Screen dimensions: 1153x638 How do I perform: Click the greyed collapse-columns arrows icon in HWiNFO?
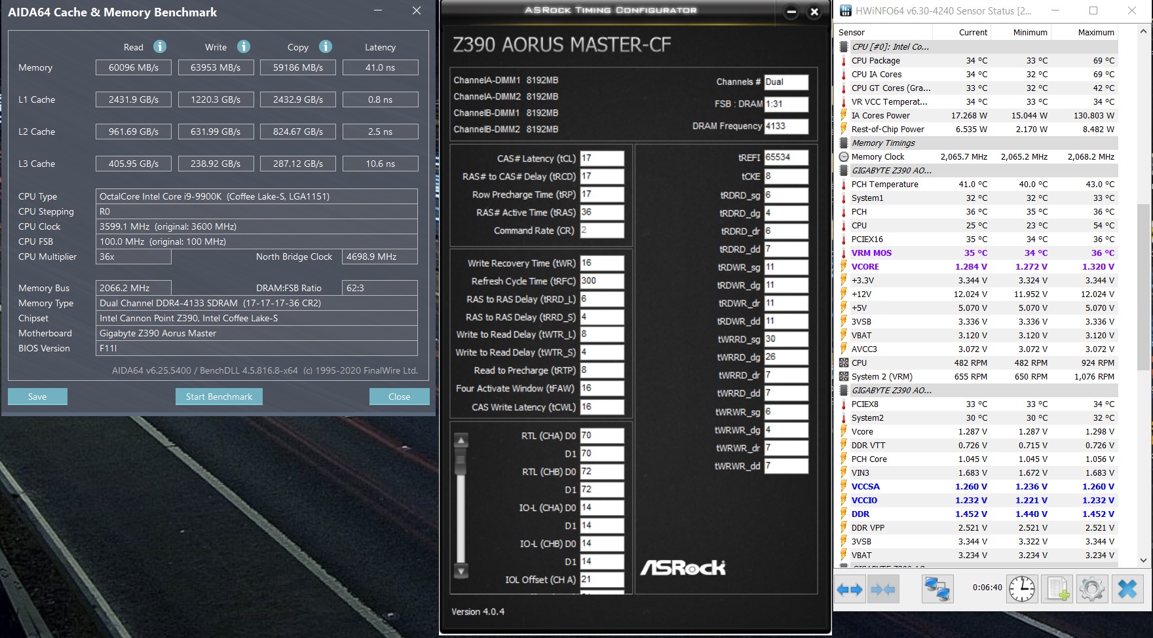[x=882, y=590]
